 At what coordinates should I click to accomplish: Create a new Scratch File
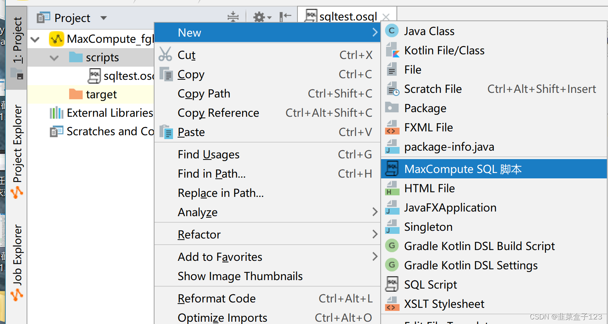tap(494, 89)
